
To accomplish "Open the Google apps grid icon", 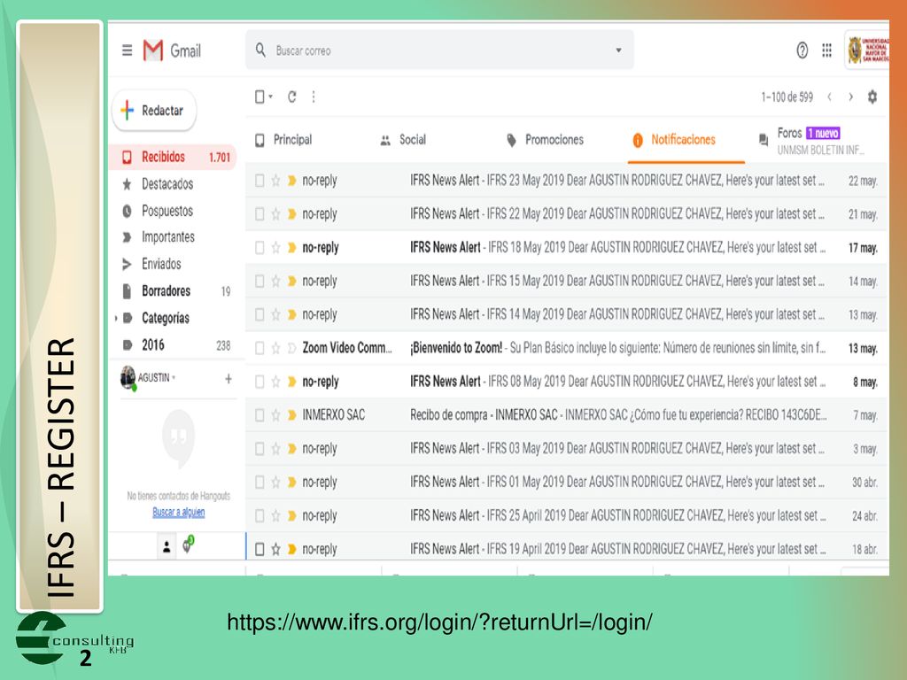I will (826, 50).
